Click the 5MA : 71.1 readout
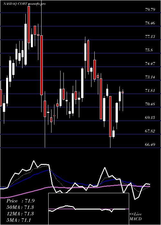The width and height of the screenshot is (161, 225). click(19, 220)
